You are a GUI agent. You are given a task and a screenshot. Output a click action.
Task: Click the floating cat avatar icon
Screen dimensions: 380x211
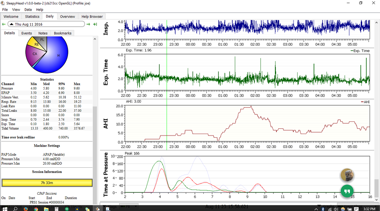point(347,175)
